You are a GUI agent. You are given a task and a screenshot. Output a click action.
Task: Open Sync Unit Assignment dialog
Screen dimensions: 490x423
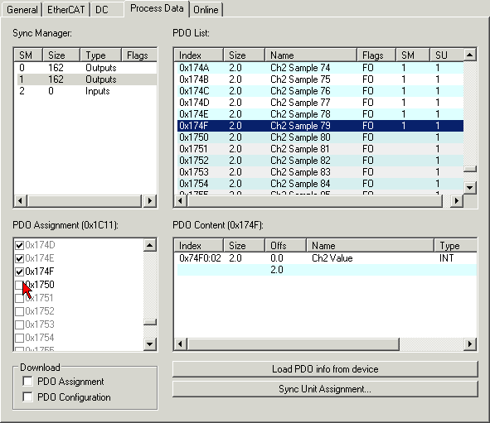pyautogui.click(x=325, y=389)
